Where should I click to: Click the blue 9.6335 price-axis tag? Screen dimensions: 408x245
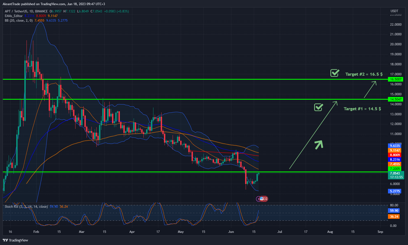395,146
